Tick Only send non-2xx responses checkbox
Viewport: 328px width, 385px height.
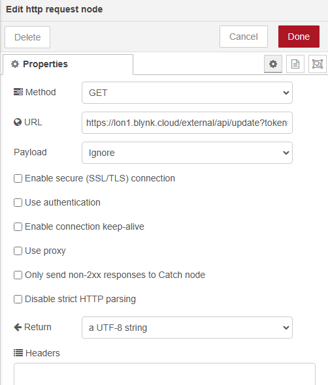[18, 275]
